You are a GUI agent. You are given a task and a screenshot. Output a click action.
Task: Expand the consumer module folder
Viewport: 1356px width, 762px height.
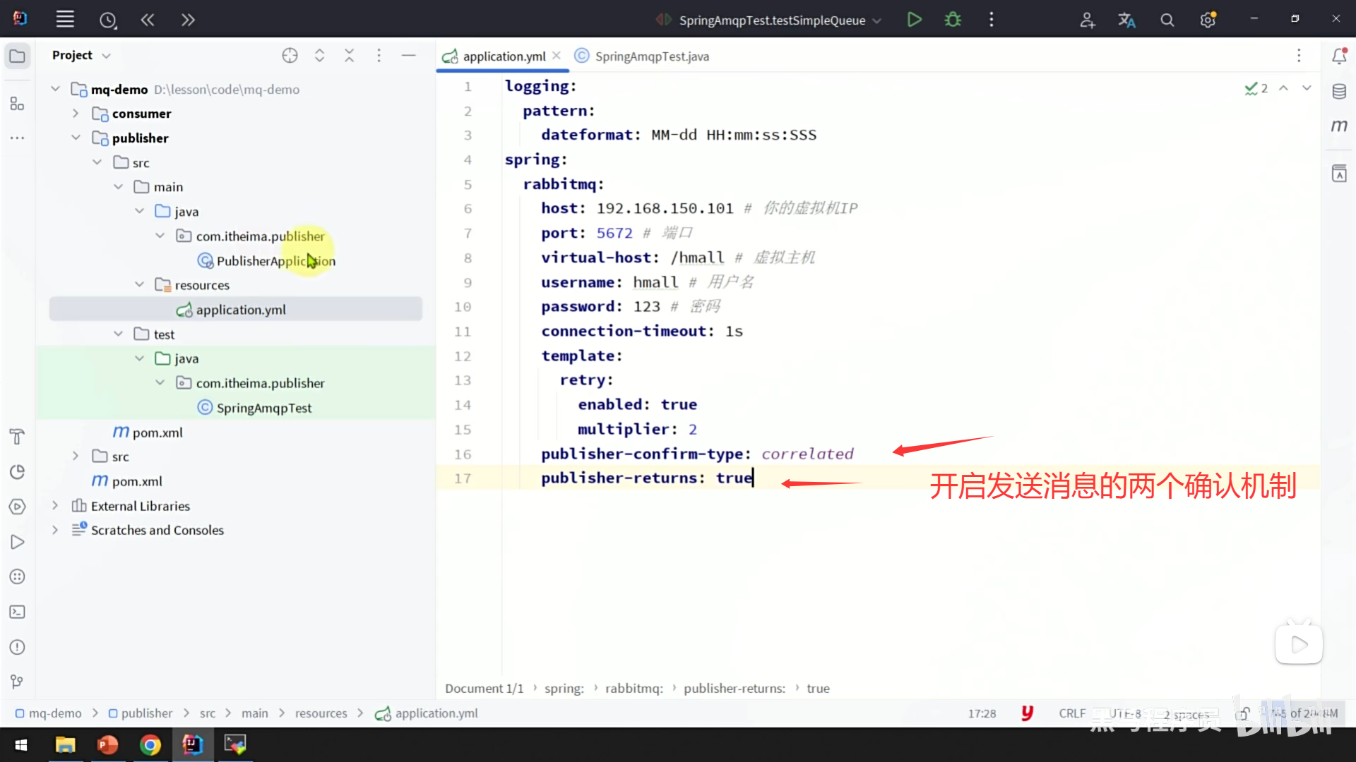coord(76,114)
